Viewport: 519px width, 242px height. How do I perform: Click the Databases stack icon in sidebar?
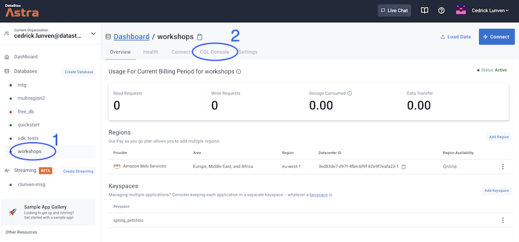point(7,71)
